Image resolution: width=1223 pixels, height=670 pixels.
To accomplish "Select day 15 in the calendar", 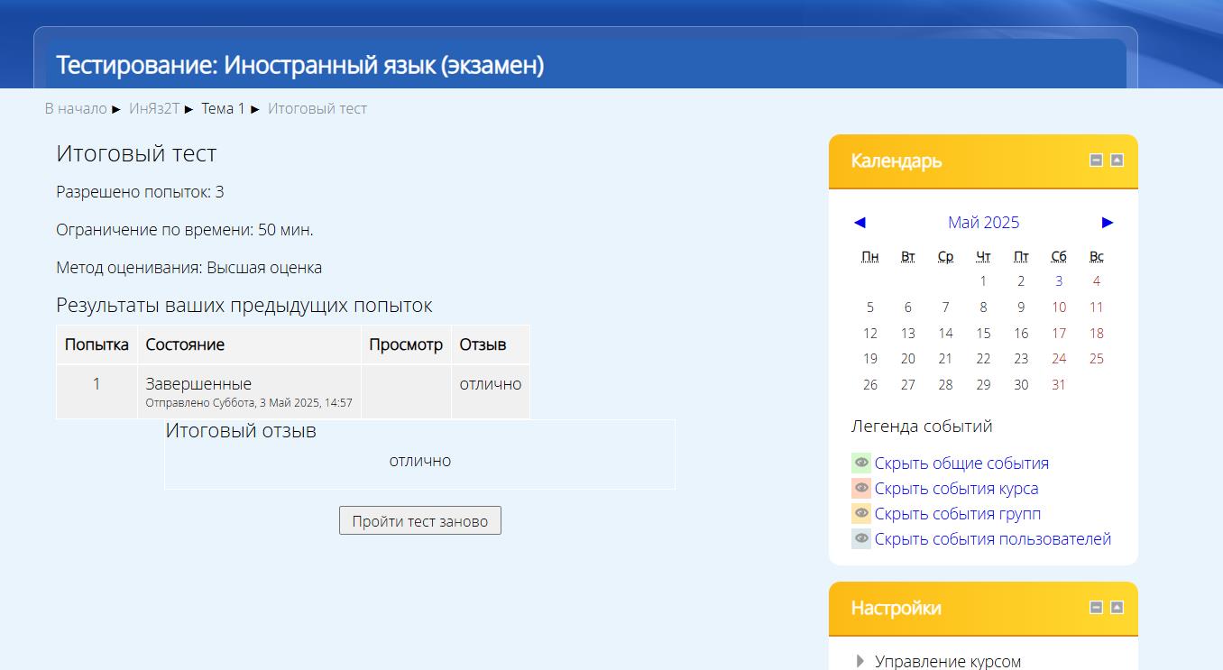I will [x=983, y=334].
